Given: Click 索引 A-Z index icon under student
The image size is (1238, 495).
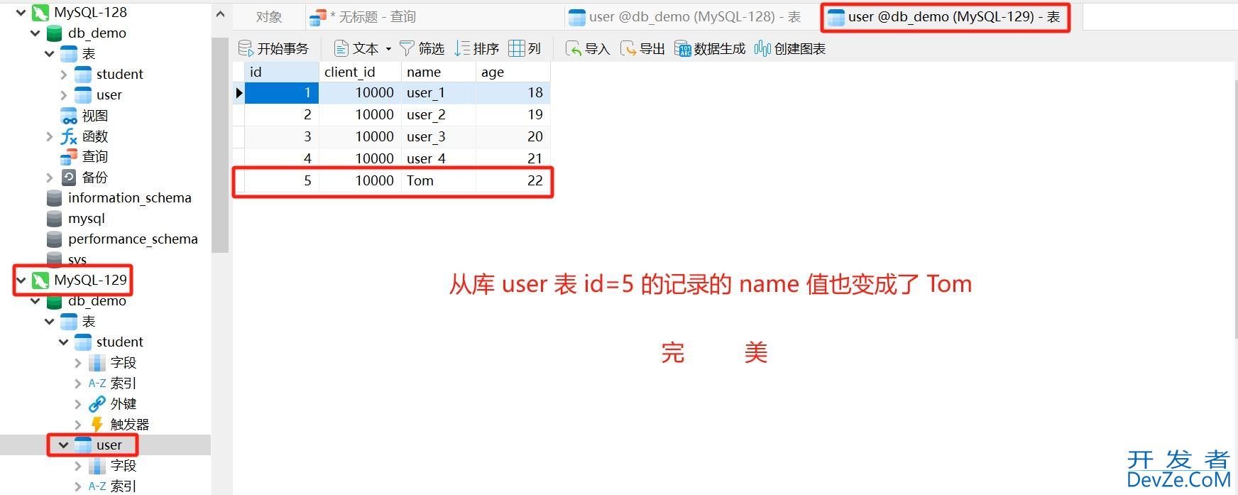Looking at the screenshot, I should click(x=97, y=384).
